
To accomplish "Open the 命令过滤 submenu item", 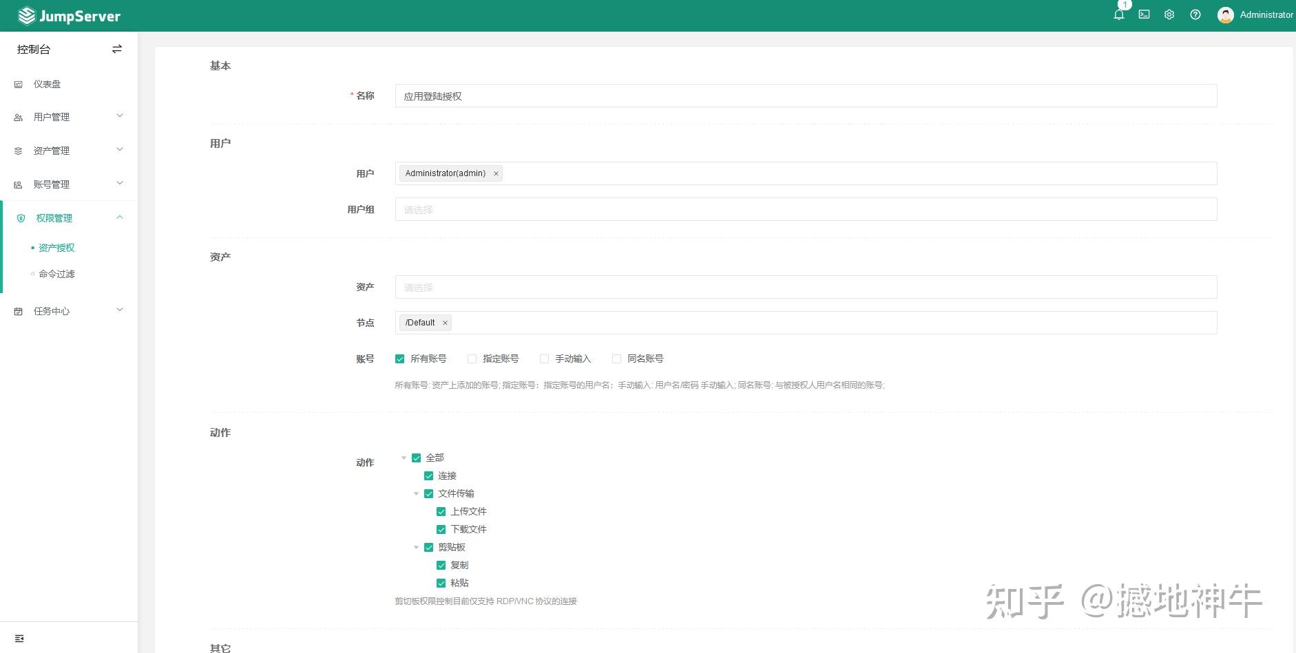I will (x=56, y=274).
